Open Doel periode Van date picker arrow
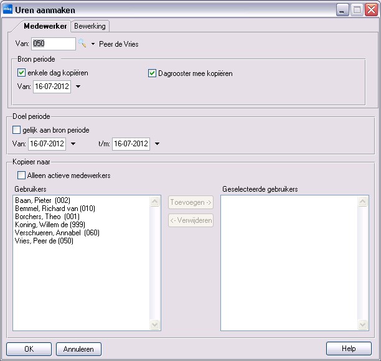 pyautogui.click(x=73, y=144)
